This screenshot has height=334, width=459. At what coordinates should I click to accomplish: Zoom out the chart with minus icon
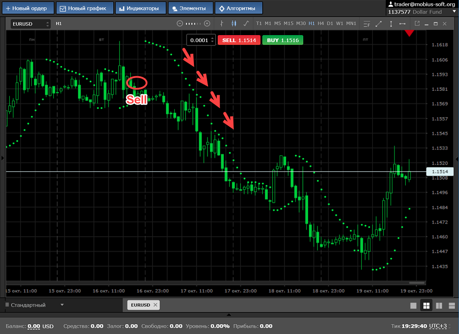coord(180,23)
